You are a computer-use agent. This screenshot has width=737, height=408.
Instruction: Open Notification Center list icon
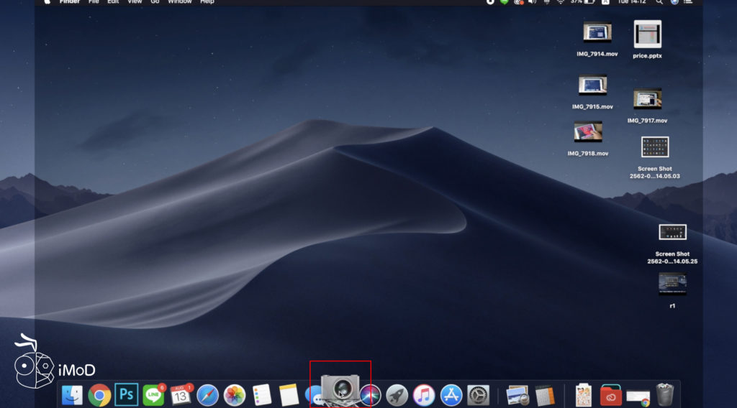pyautogui.click(x=688, y=2)
